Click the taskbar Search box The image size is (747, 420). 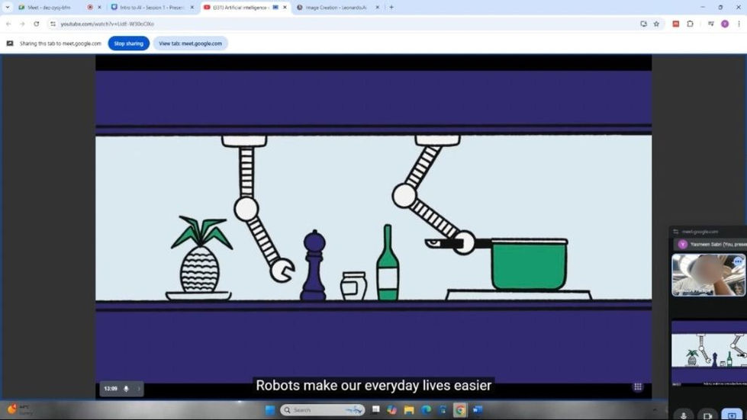point(323,409)
